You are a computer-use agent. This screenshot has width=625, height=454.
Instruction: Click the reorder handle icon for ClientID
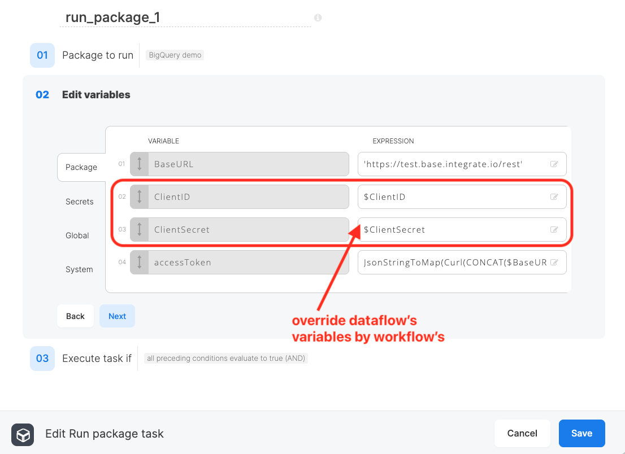140,197
